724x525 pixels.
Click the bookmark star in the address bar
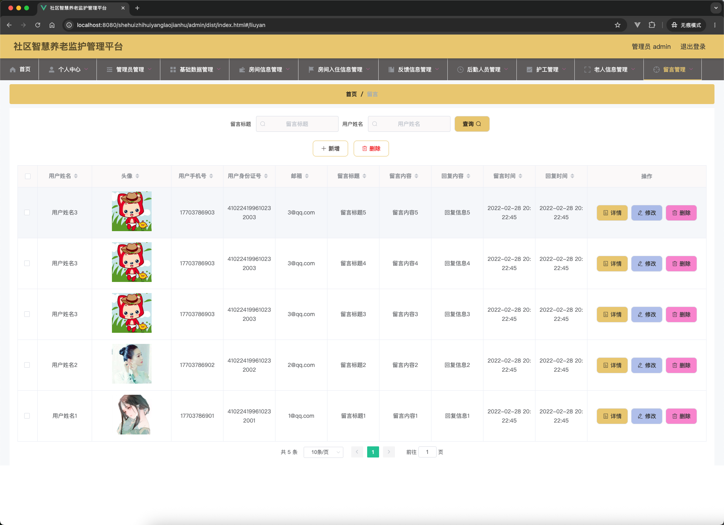point(618,25)
